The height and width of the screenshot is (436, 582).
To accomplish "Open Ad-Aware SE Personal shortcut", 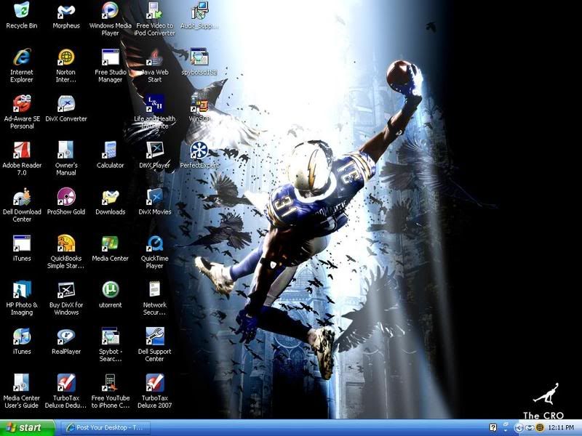I will pyautogui.click(x=22, y=104).
